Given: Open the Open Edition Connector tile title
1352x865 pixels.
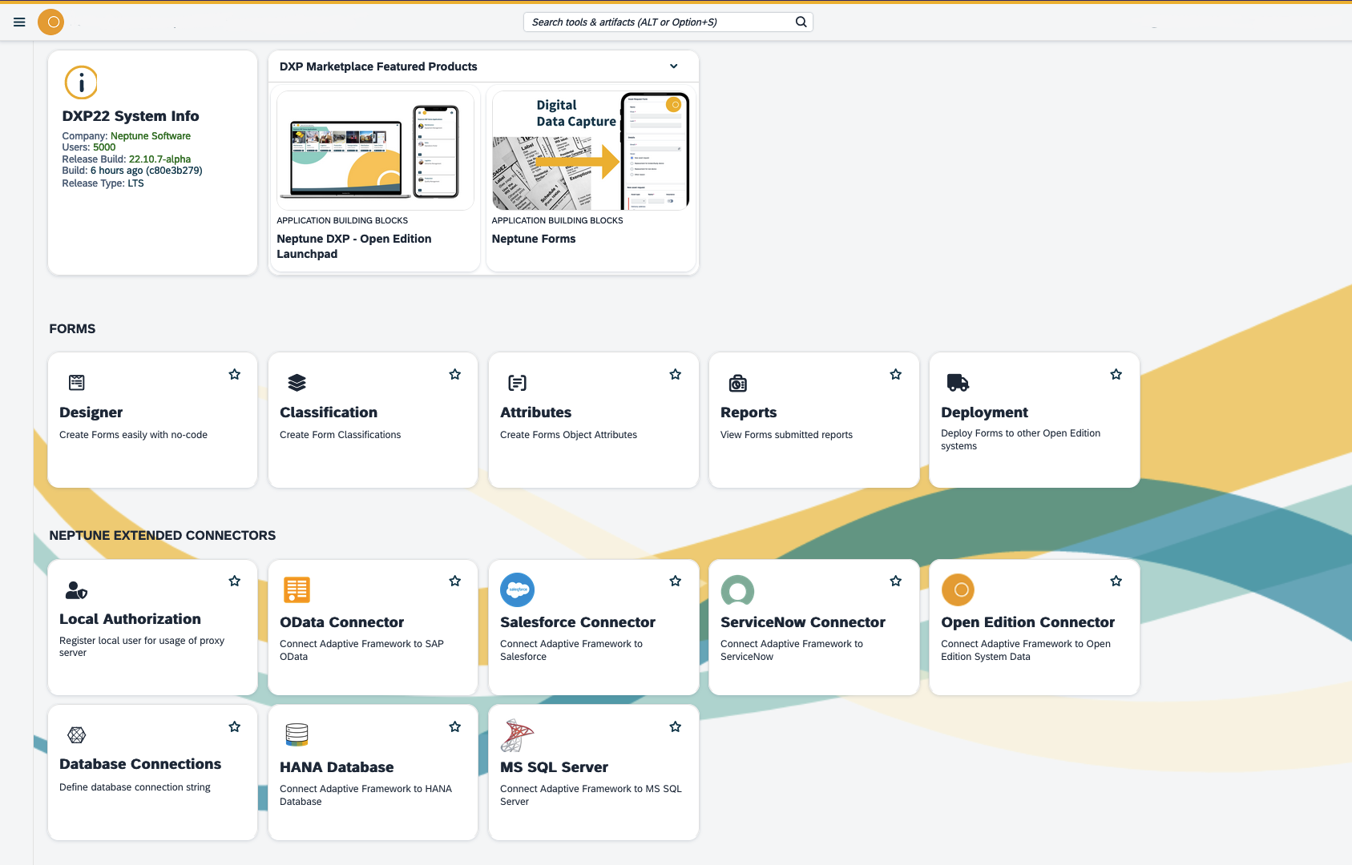Looking at the screenshot, I should coord(1028,622).
